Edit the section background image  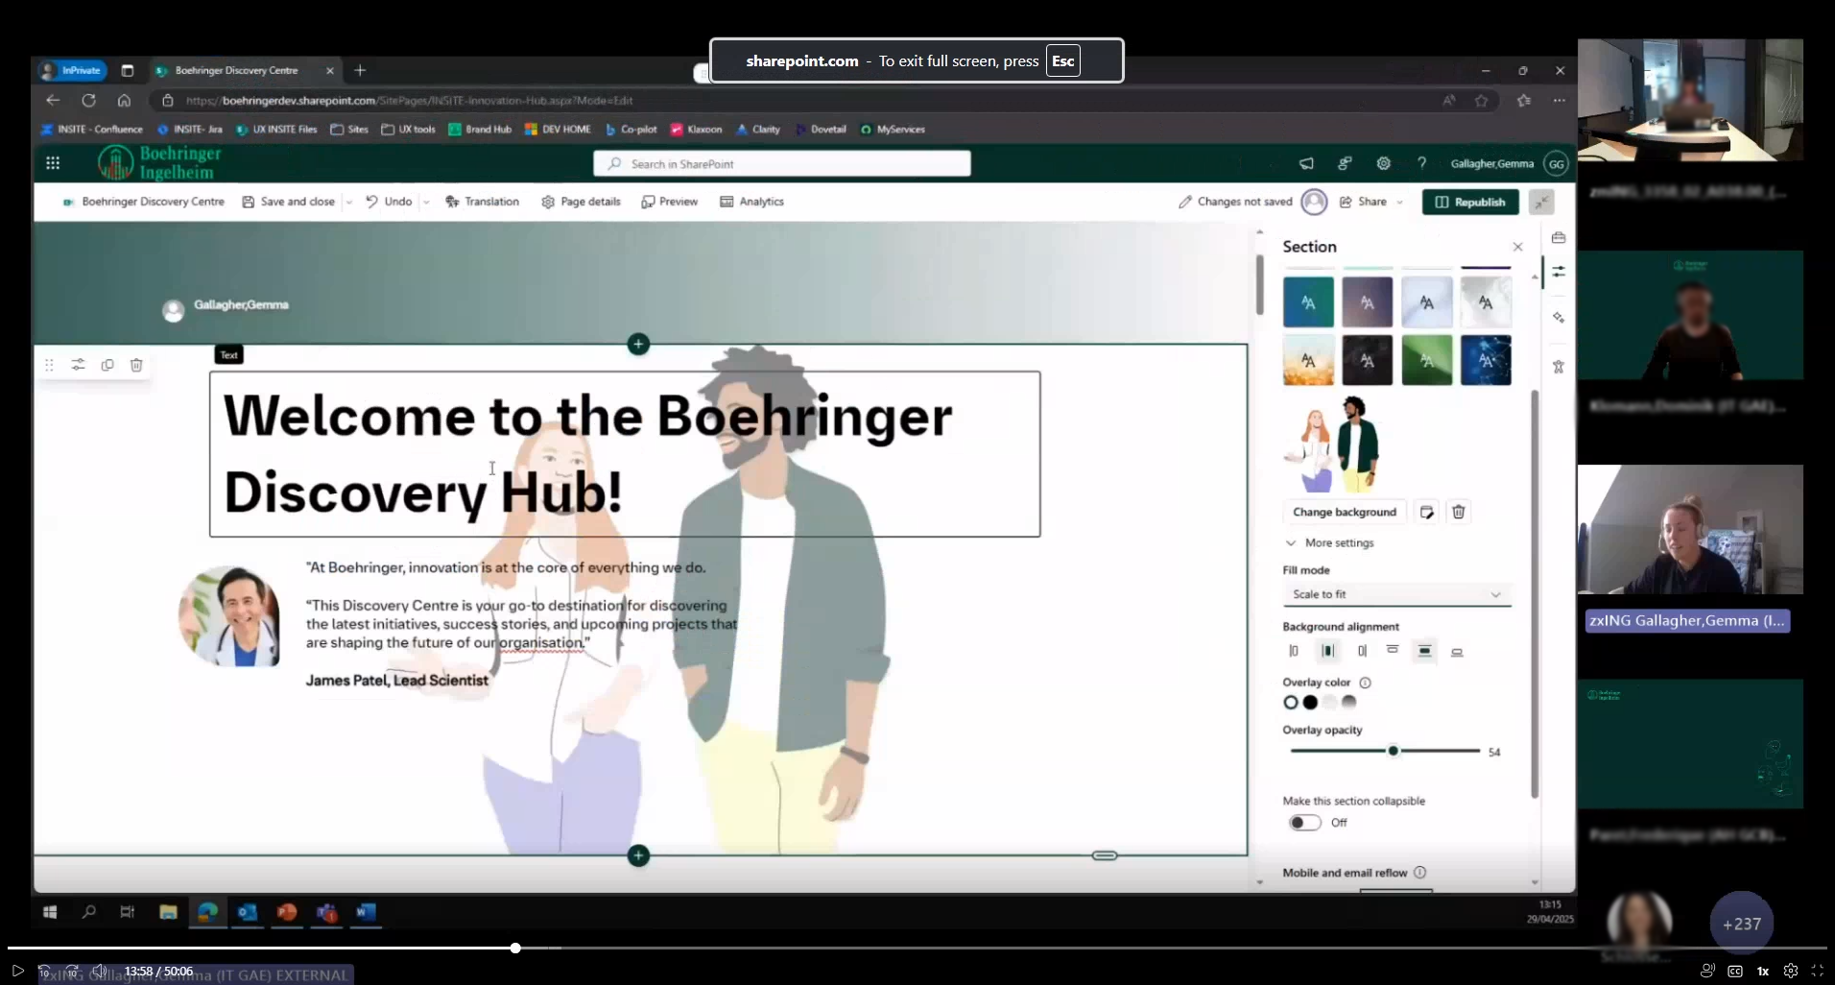(1427, 512)
